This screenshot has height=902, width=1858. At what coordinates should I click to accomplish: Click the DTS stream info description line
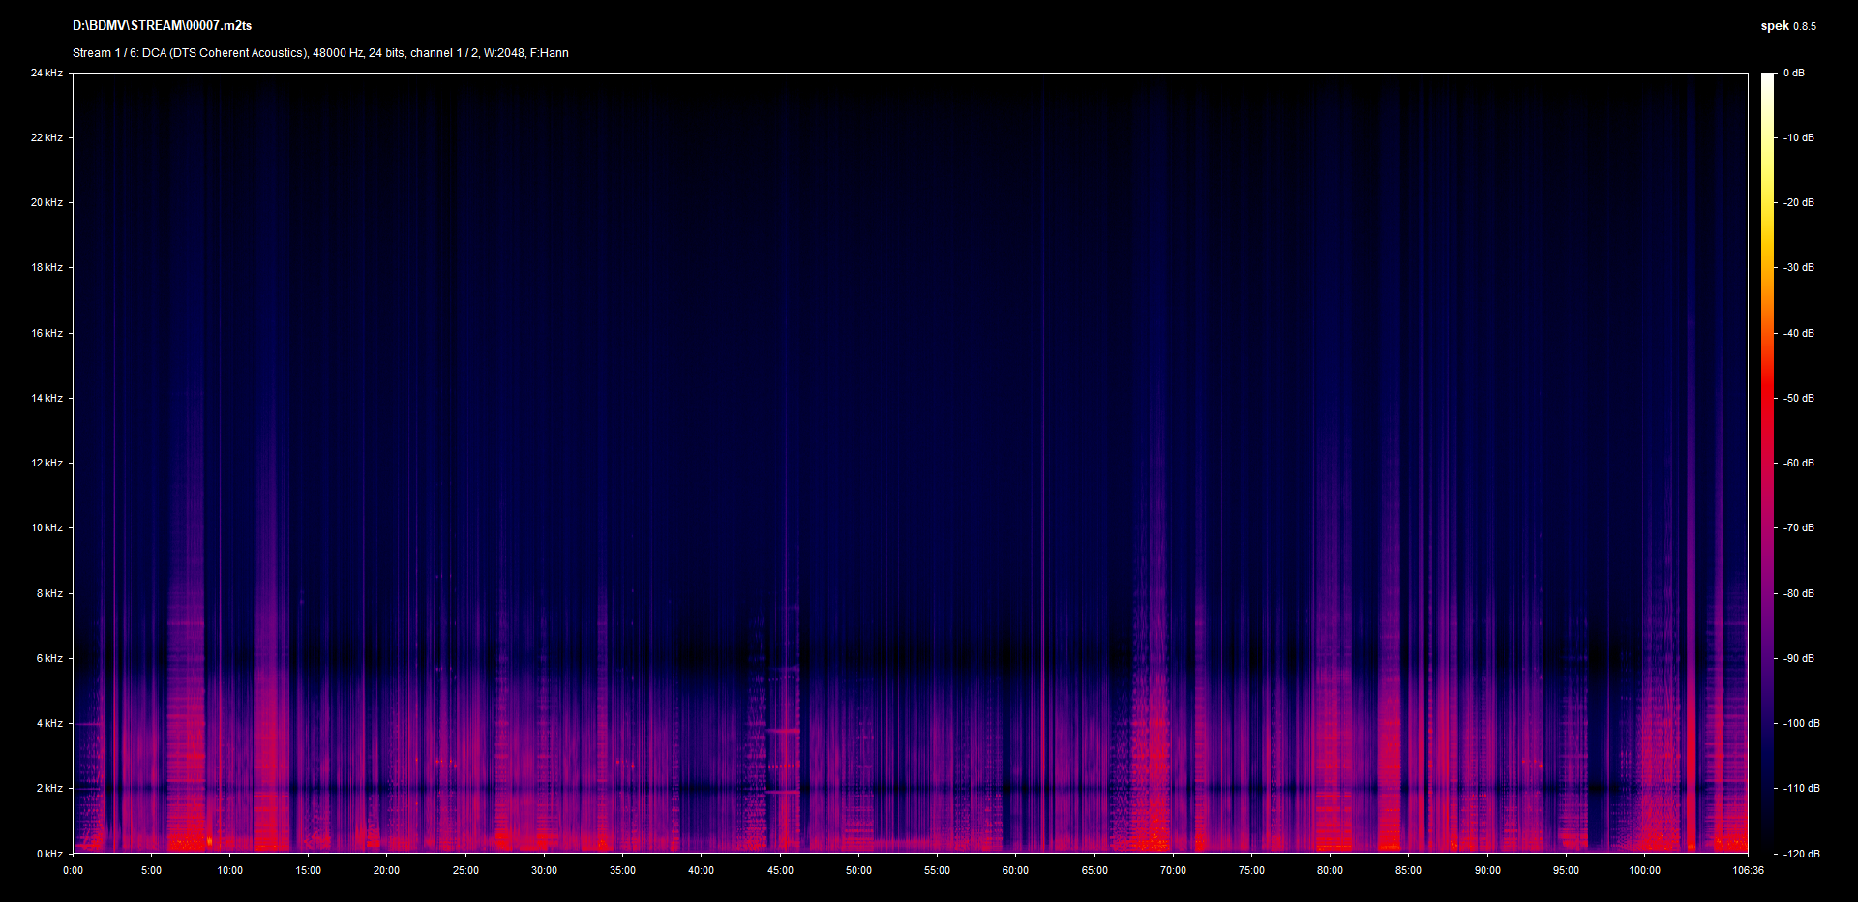tap(320, 53)
